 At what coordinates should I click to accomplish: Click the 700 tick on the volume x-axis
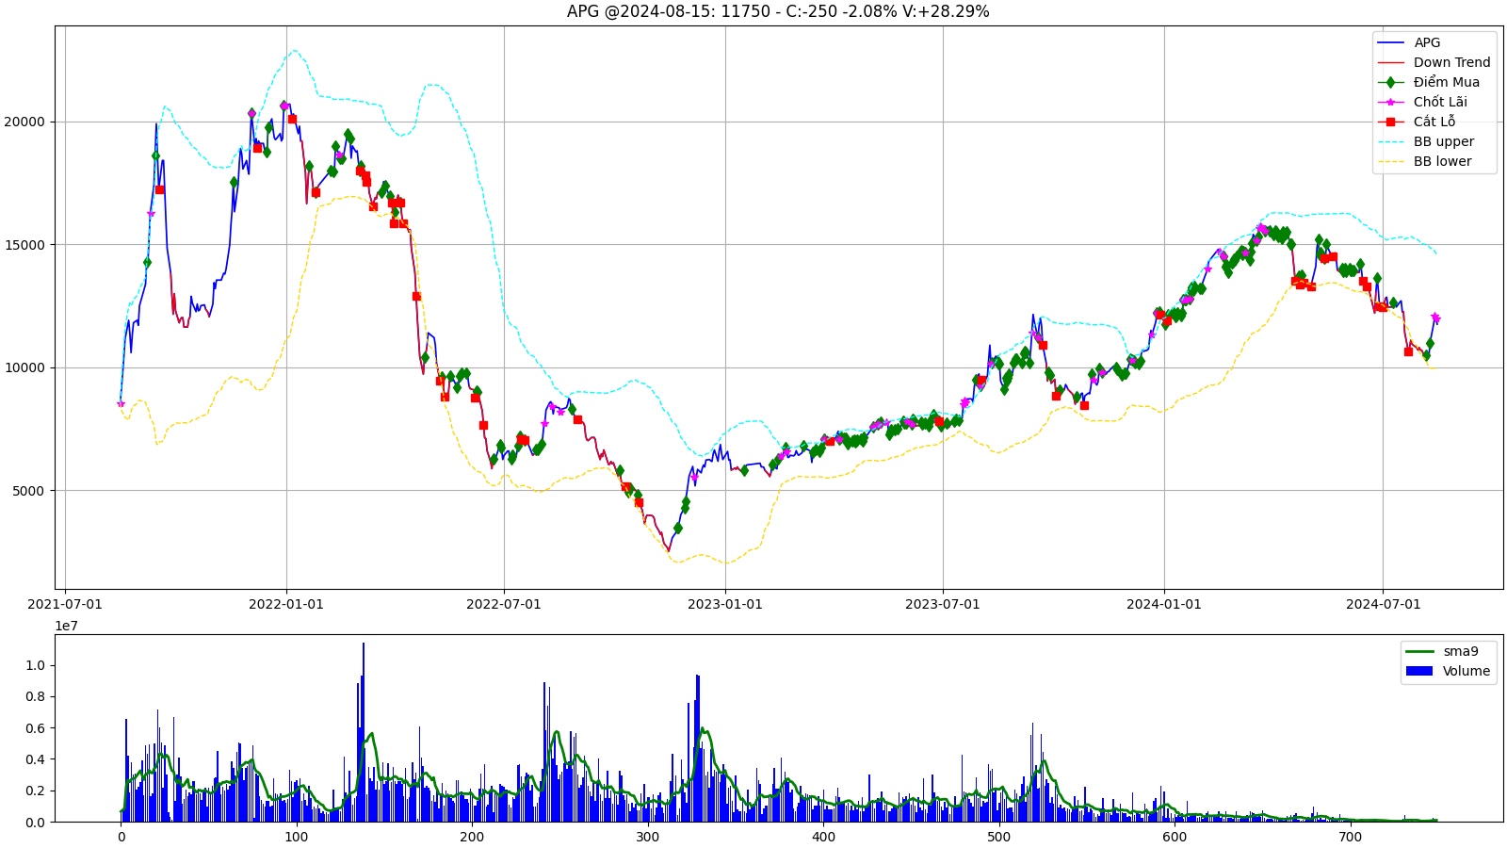[x=1351, y=837]
